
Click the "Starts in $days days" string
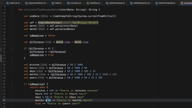coord(69,97)
